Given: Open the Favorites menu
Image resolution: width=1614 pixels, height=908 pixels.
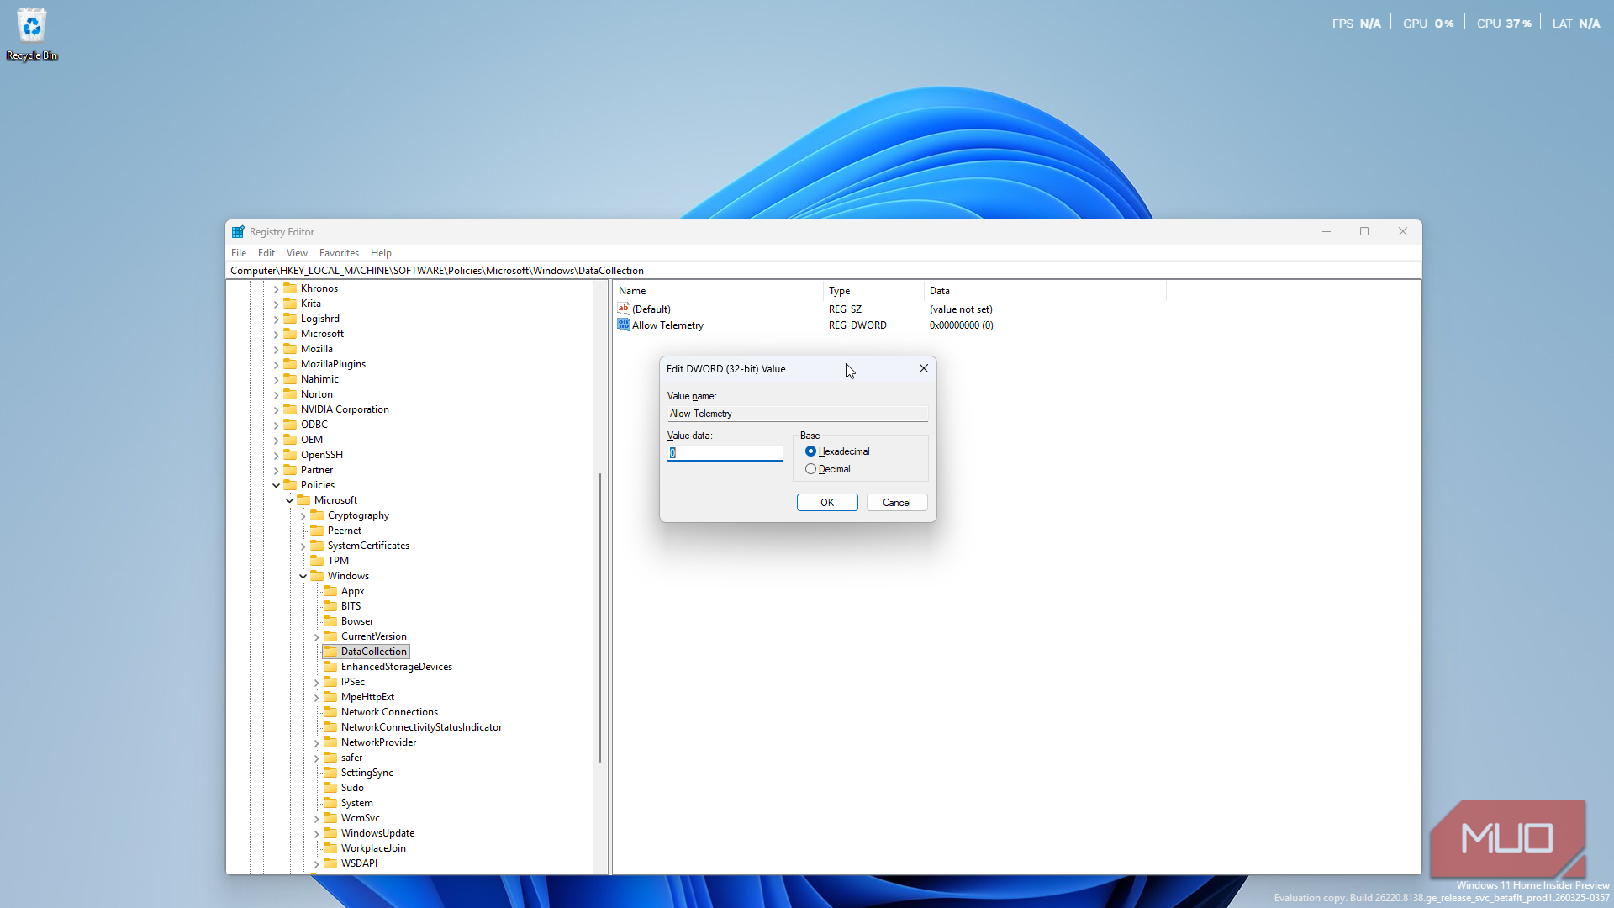Looking at the screenshot, I should [339, 253].
